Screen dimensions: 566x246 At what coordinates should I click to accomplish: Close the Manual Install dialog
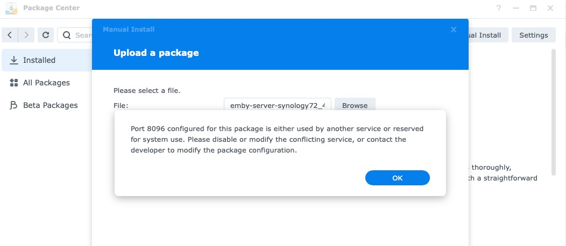pos(454,30)
